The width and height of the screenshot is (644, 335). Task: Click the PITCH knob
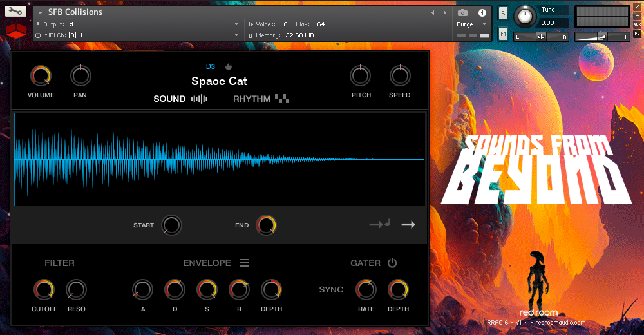(360, 75)
